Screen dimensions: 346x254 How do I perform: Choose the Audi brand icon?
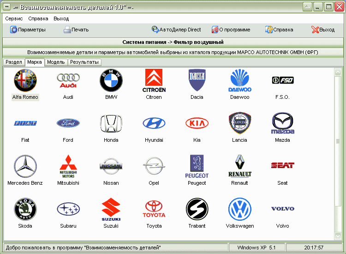click(x=68, y=80)
